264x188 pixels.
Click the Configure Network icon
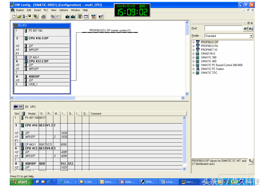(x=93, y=17)
